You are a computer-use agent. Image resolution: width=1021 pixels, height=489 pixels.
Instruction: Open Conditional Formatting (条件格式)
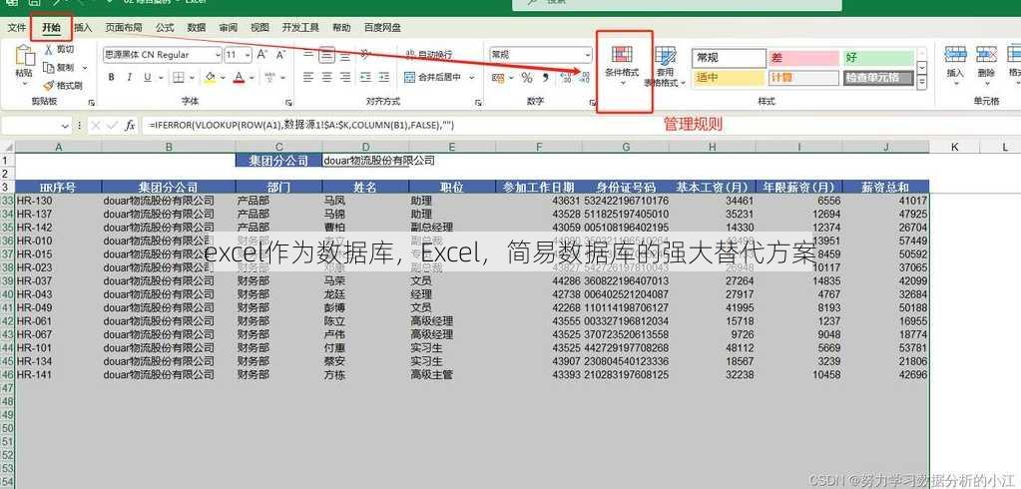(622, 65)
